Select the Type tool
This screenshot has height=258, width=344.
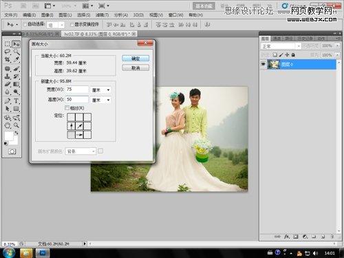click(x=16, y=100)
